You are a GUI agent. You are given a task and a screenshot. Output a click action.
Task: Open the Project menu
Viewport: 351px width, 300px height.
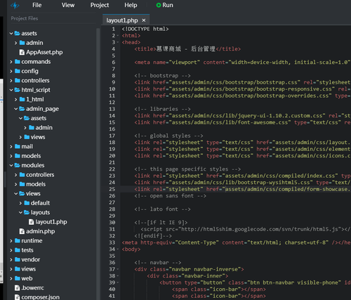point(100,5)
